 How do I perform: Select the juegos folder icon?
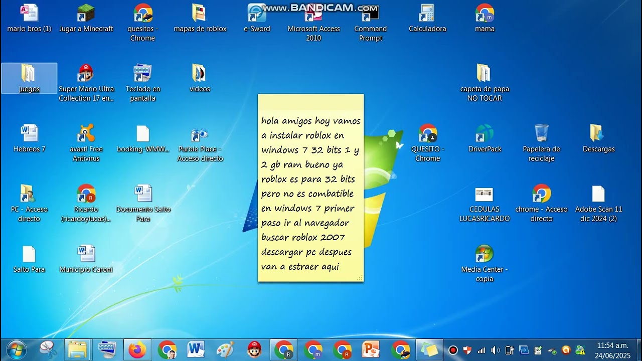[29, 78]
